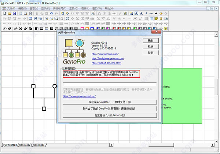Click the registration key input field
Viewport: 220px width, 154px height.
pos(110,84)
